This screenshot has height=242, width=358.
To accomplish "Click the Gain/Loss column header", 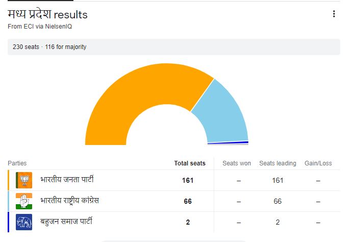I will pyautogui.click(x=318, y=163).
